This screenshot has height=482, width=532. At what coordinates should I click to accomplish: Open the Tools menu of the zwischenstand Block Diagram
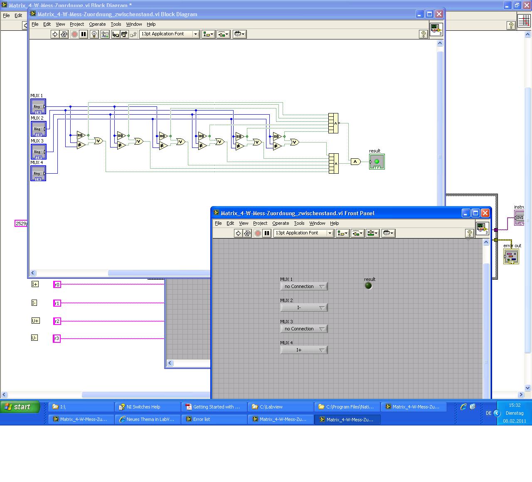116,24
